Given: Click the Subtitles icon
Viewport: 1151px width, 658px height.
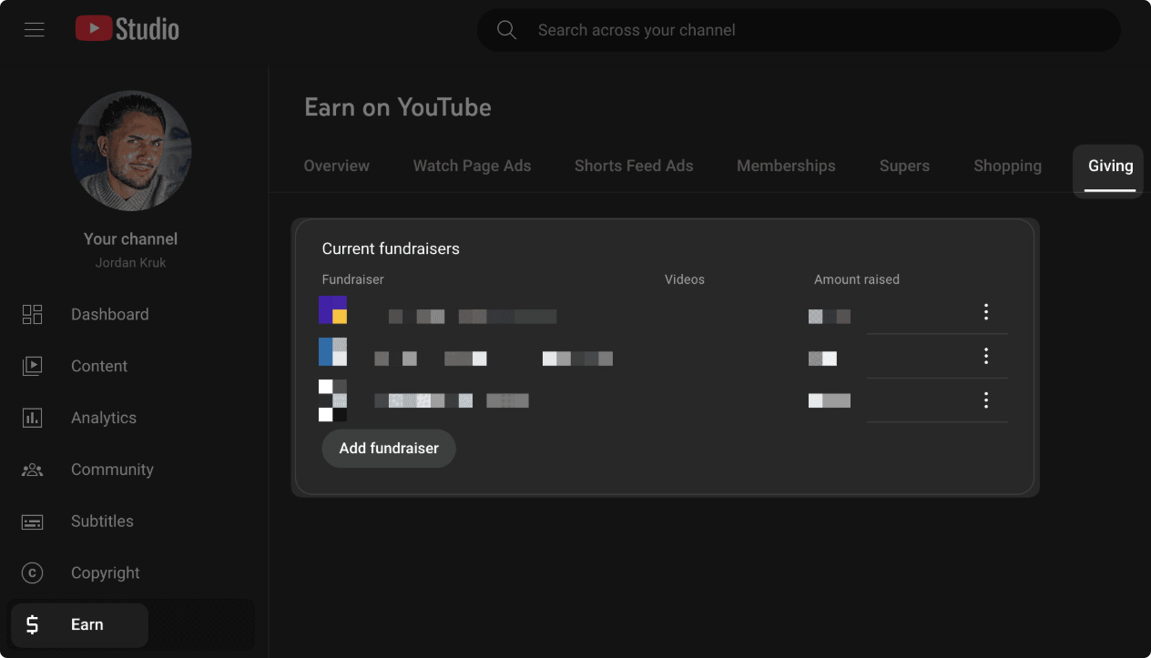Looking at the screenshot, I should click(32, 521).
